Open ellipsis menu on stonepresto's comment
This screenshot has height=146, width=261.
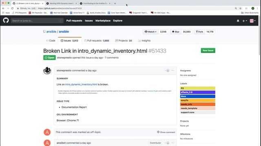pyautogui.click(x=173, y=71)
